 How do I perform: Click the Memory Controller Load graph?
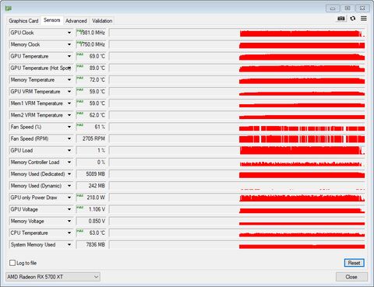(x=237, y=163)
